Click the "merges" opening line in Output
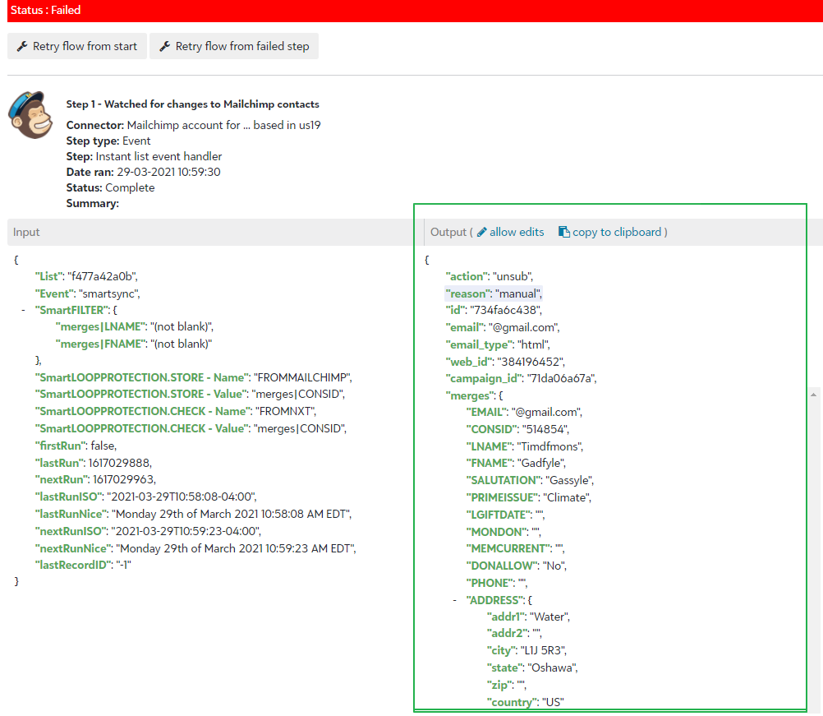This screenshot has width=823, height=716. (474, 395)
